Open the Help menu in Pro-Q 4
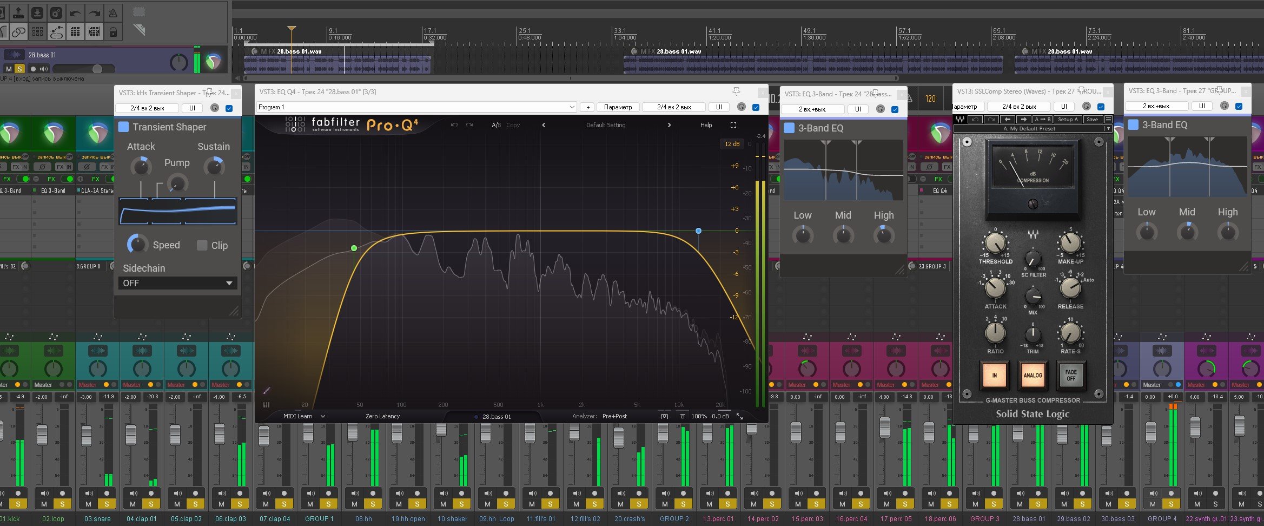This screenshot has width=1264, height=526. pos(706,125)
